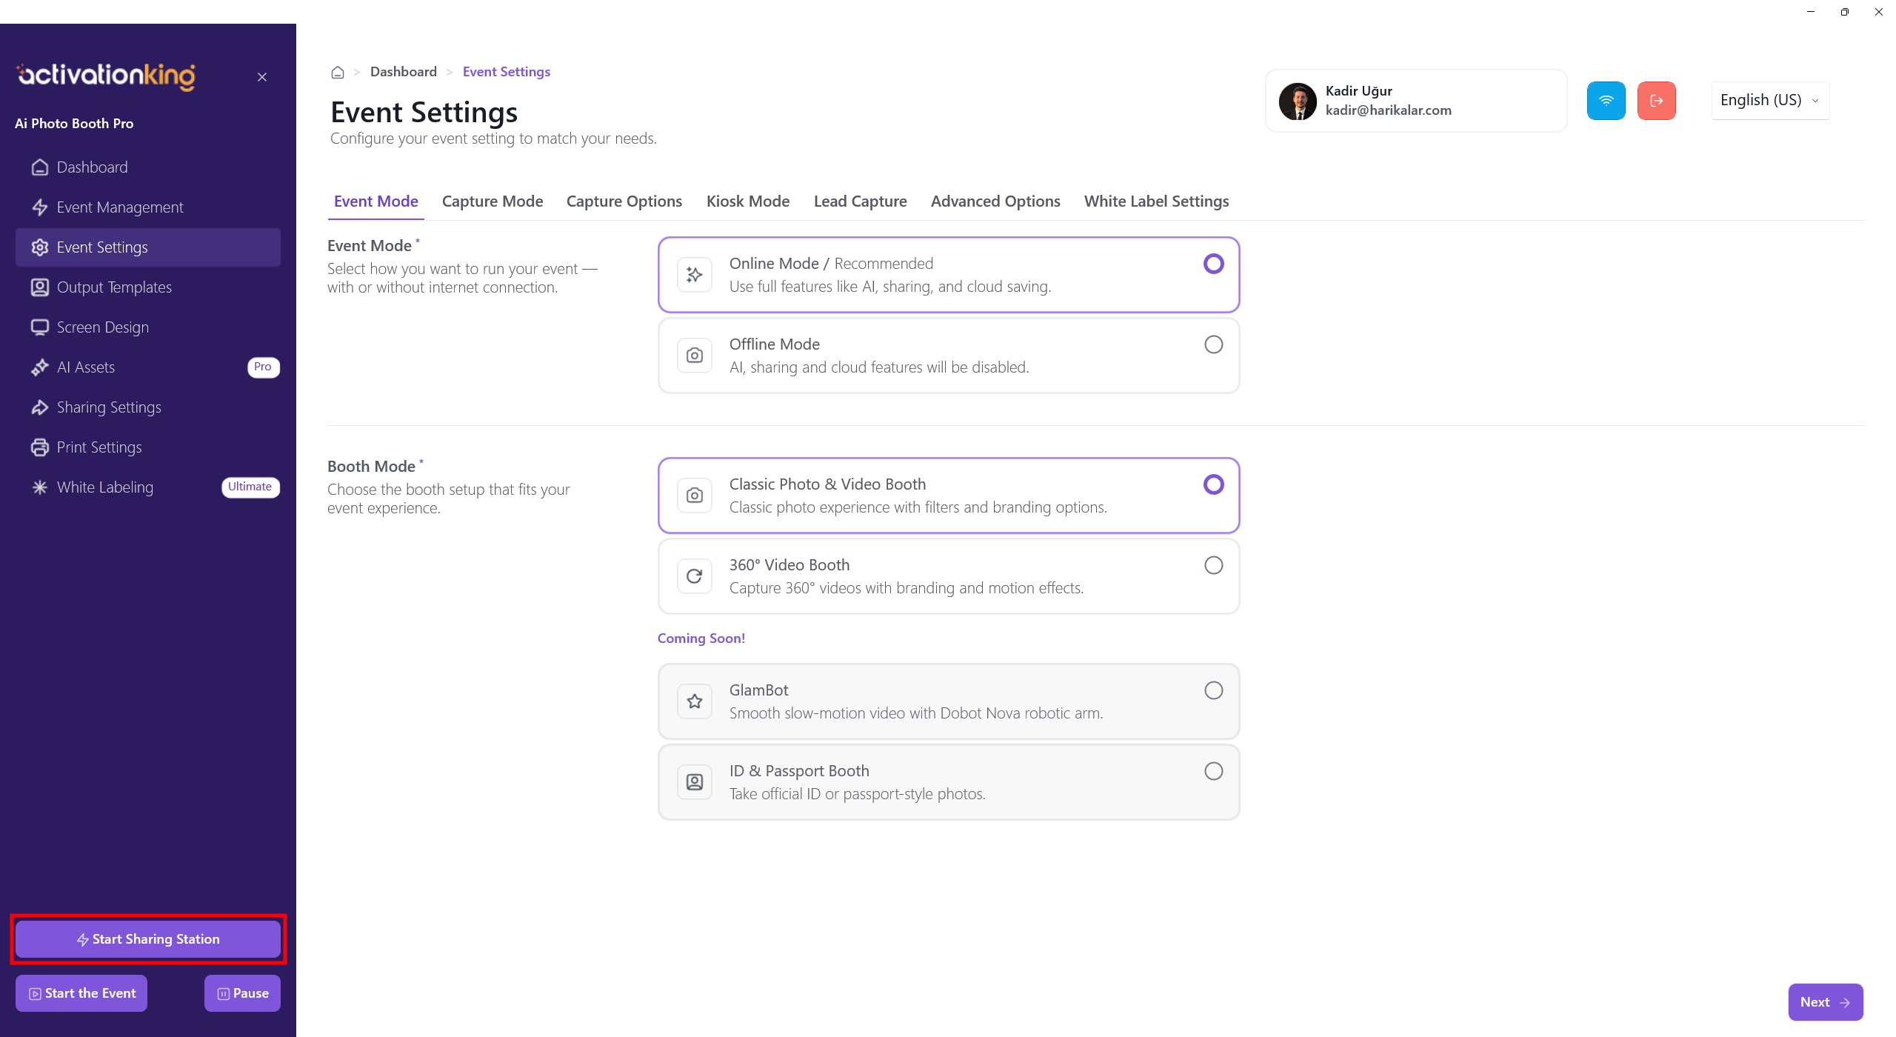Open the English (US) language dropdown
The height and width of the screenshot is (1037, 1896).
[x=1769, y=101]
